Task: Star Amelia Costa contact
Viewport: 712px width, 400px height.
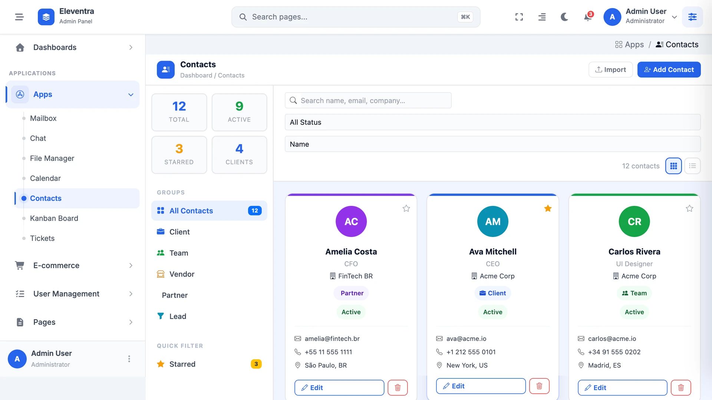Action: (x=406, y=209)
